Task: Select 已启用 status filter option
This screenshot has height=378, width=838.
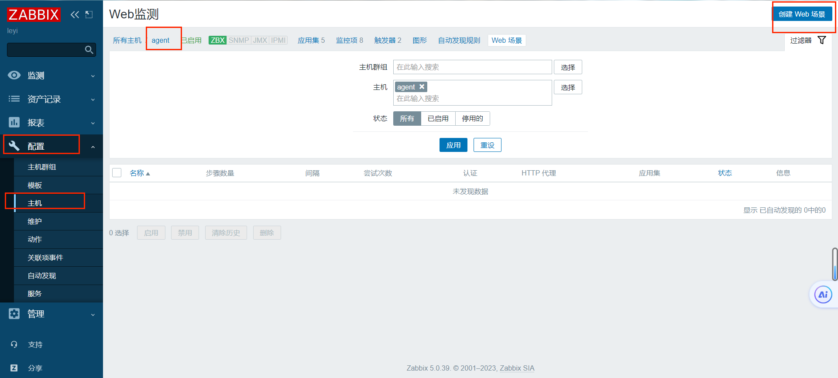Action: click(438, 118)
